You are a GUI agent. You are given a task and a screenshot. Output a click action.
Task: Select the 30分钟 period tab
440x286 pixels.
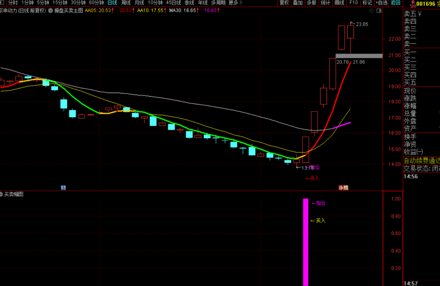coord(78,3)
